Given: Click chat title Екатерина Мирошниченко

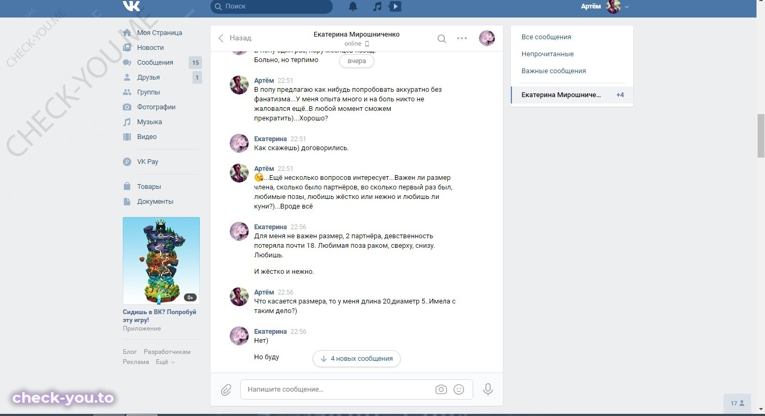Looking at the screenshot, I should pos(356,34).
